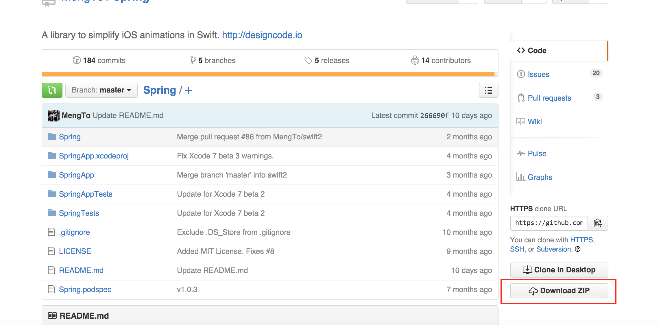The height and width of the screenshot is (325, 661).
Task: Click the commits clock icon
Action: [x=77, y=60]
